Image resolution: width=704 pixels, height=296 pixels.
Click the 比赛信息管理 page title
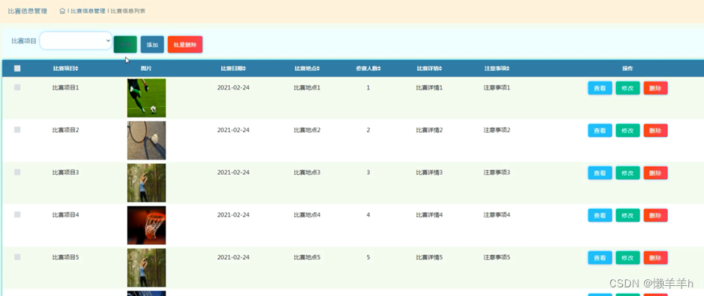click(x=27, y=11)
